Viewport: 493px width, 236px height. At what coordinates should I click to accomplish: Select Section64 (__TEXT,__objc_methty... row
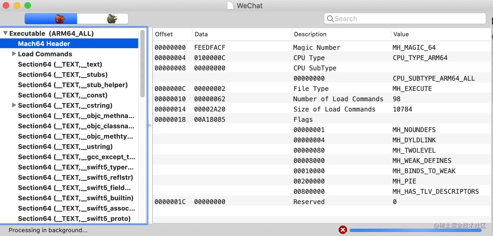[x=75, y=136]
